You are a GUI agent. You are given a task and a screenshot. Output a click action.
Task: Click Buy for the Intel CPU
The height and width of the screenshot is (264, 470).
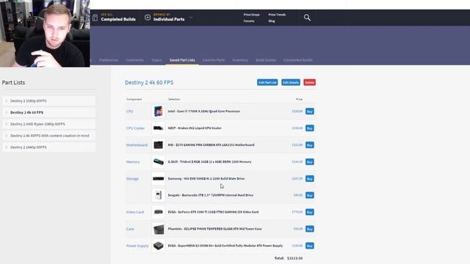point(310,111)
